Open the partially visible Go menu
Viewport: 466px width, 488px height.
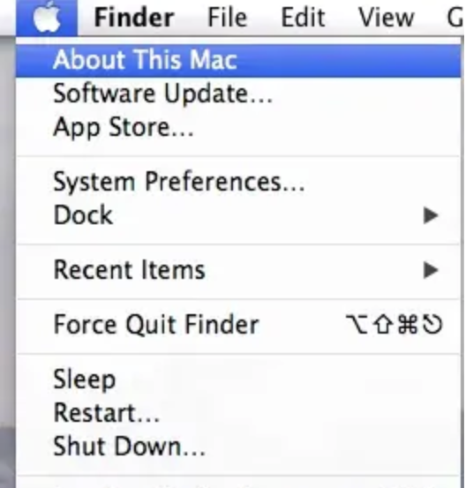coord(455,18)
